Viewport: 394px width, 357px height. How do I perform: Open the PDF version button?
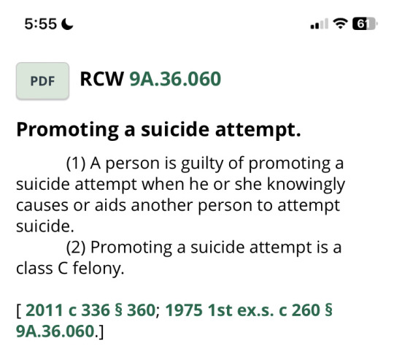42,81
